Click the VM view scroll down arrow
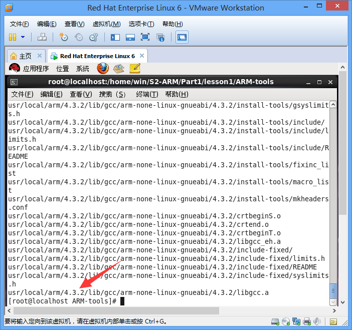 pos(342,302)
